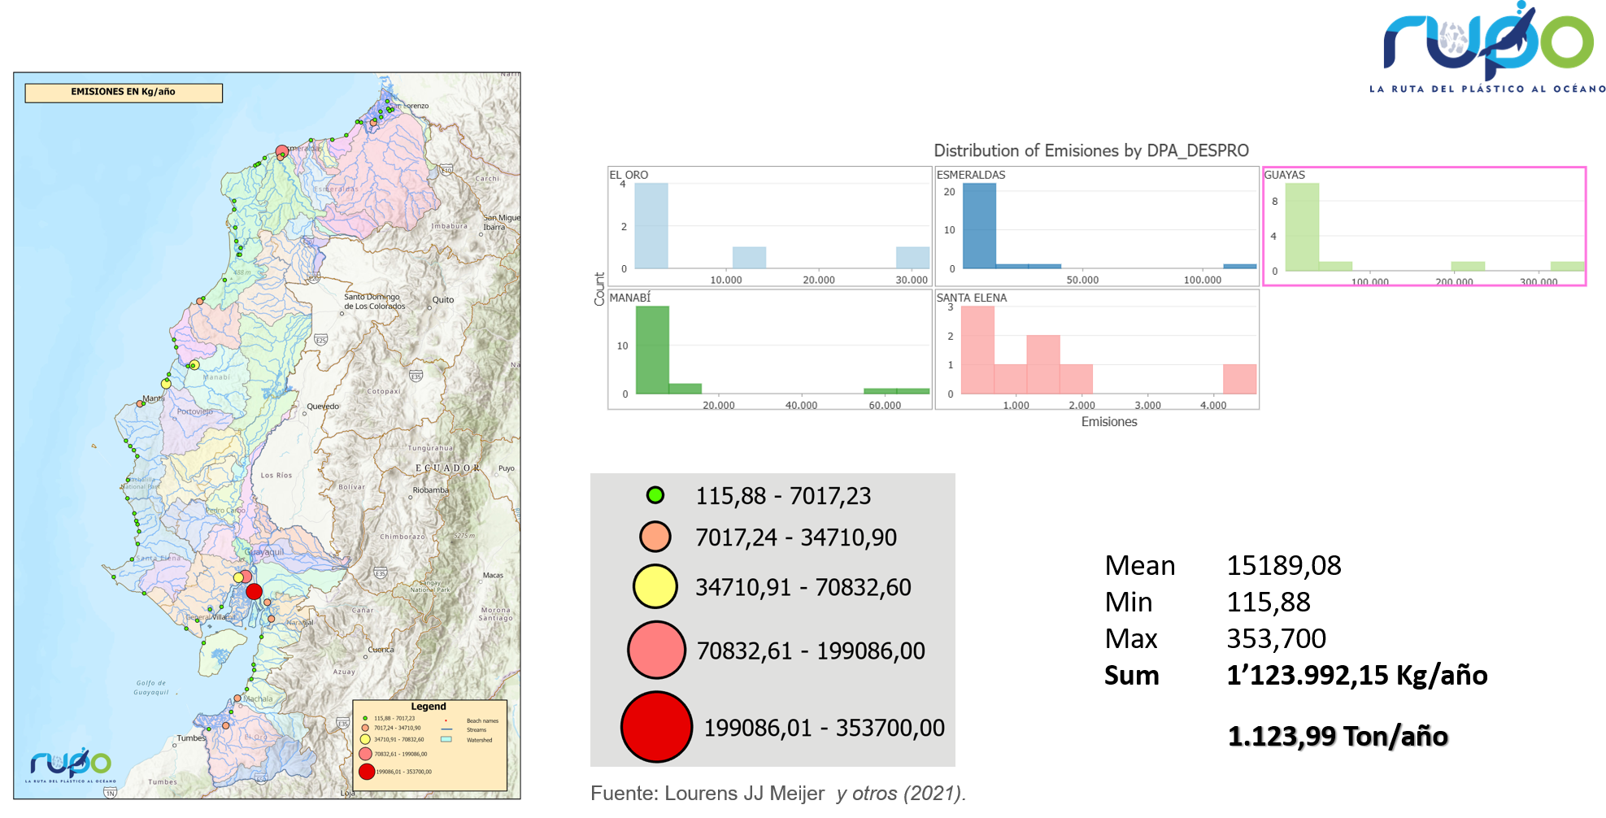Click the yellow circle legend symbol
The width and height of the screenshot is (1606, 818).
[x=655, y=586]
